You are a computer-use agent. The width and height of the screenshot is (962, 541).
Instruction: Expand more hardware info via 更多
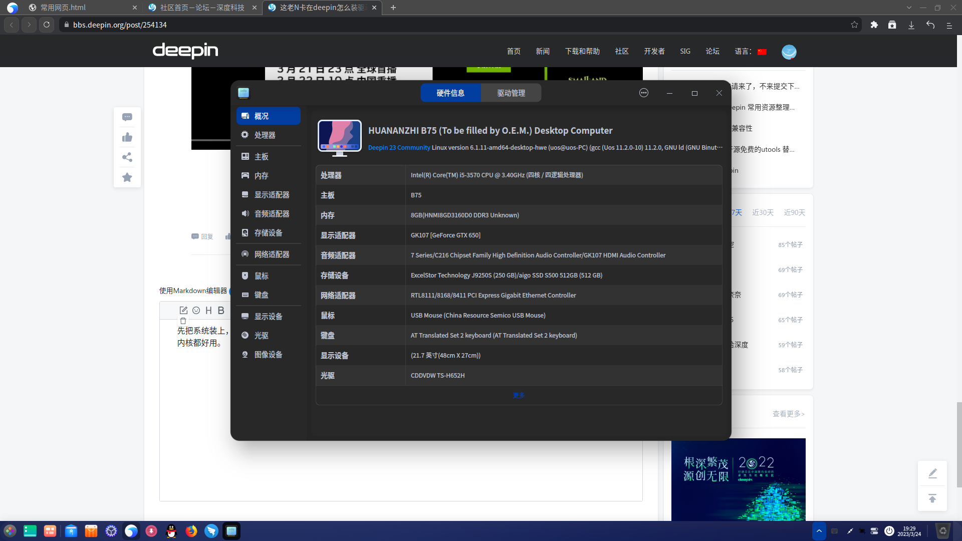pos(518,395)
